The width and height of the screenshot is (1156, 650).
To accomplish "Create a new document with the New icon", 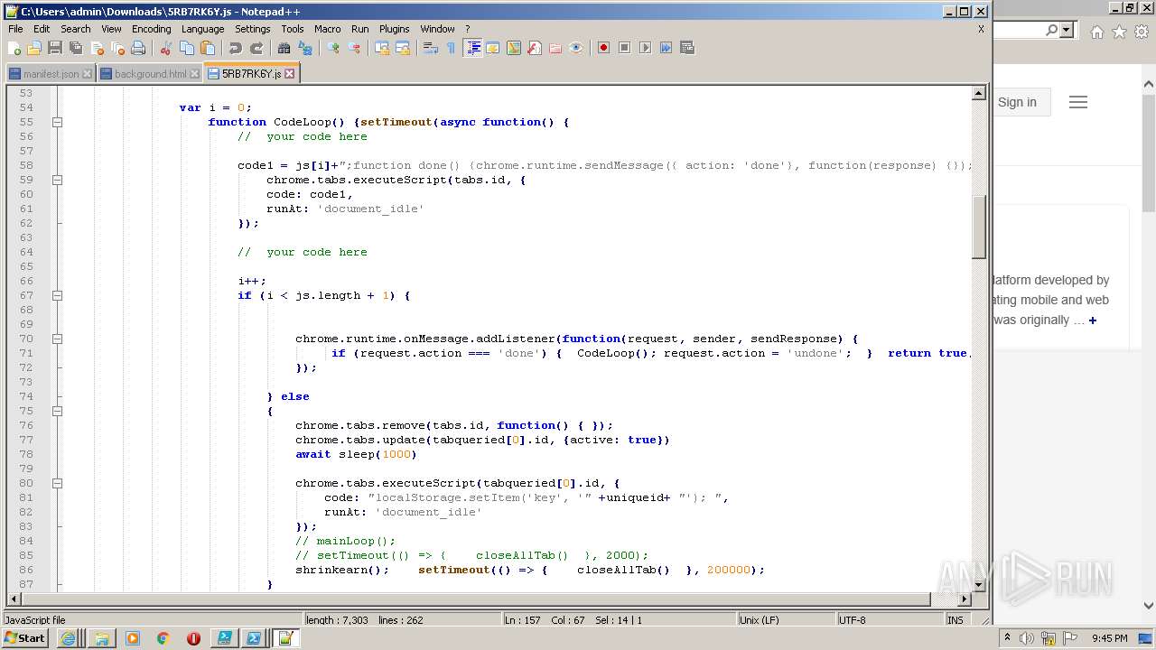I will pyautogui.click(x=14, y=48).
